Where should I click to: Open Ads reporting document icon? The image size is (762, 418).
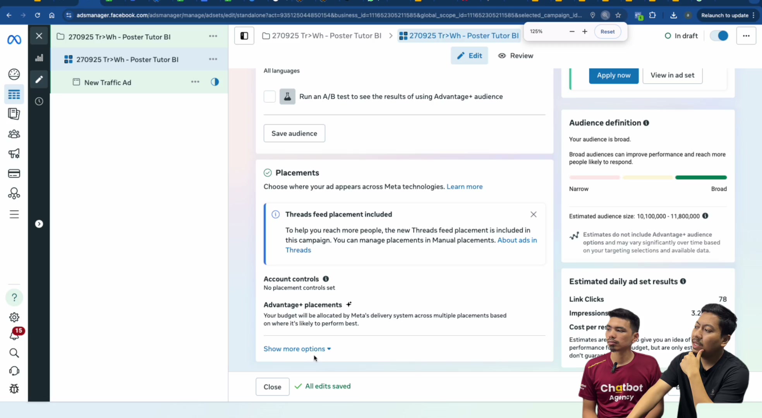click(x=14, y=114)
